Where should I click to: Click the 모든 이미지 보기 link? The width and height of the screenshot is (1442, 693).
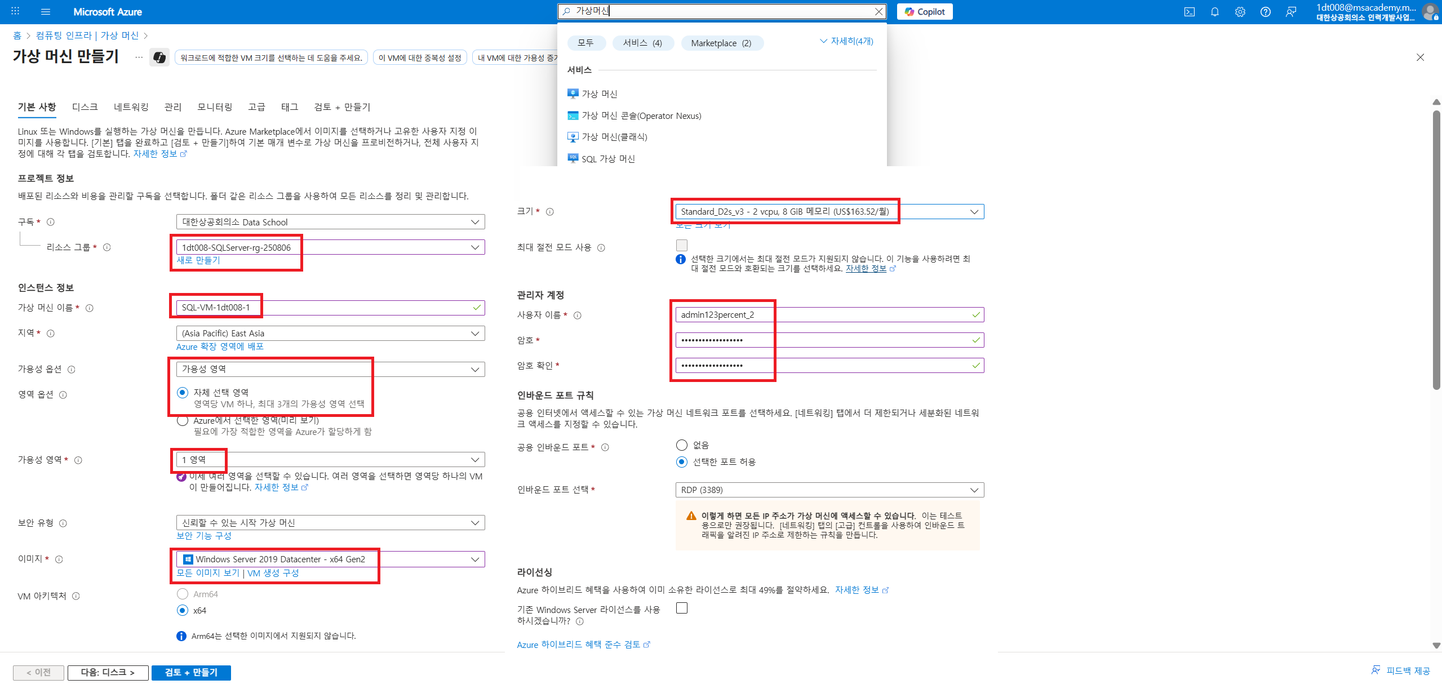point(208,573)
